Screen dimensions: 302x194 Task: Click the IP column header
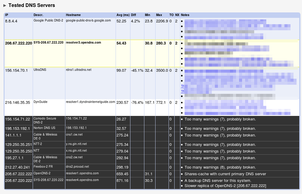7,15
